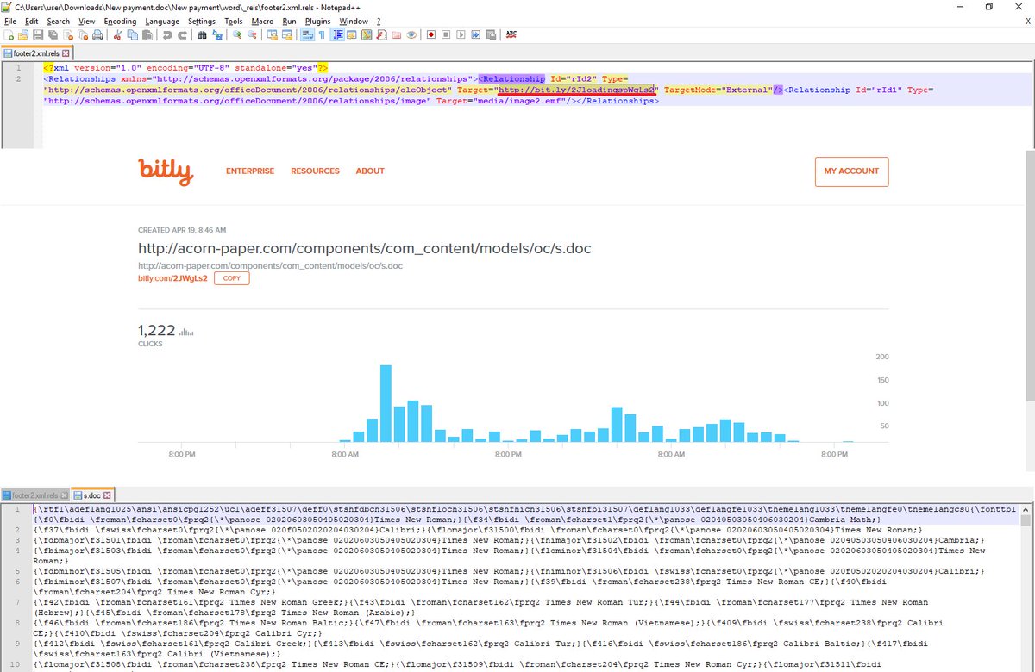Click the Open file toolbar icon
The image size is (1035, 672).
pos(23,35)
